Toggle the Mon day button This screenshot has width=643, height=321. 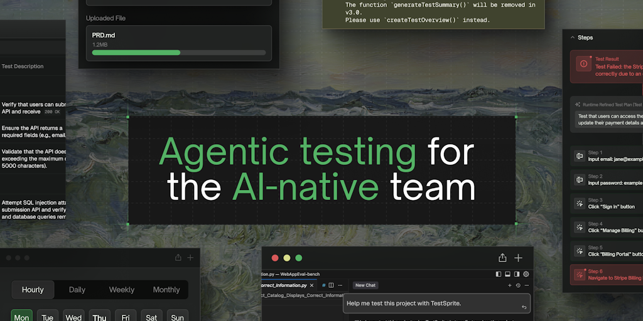22,315
